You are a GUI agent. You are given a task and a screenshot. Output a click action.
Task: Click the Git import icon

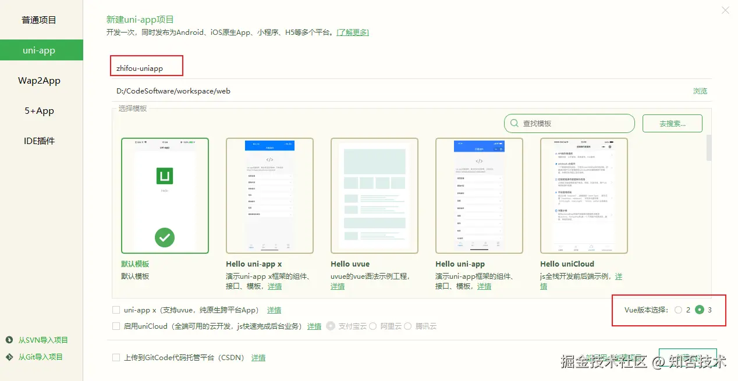coord(9,357)
